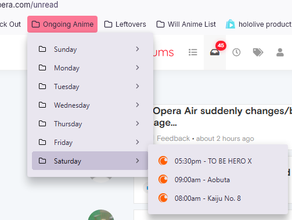Open the forum categories list icon
The width and height of the screenshot is (292, 220).
click(193, 52)
